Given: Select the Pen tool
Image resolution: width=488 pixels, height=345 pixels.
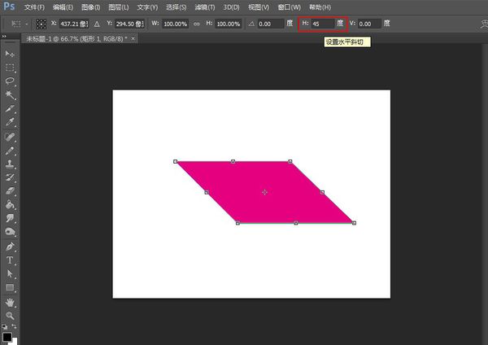Looking at the screenshot, I should click(11, 246).
